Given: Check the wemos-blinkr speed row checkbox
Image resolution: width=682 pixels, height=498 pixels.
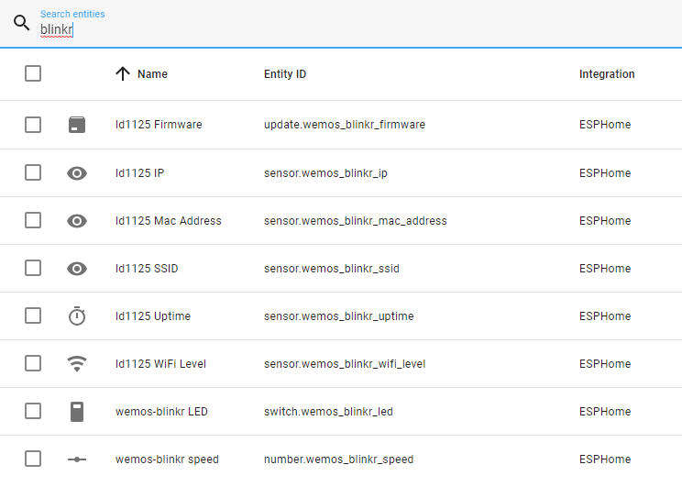Looking at the screenshot, I should point(33,459).
